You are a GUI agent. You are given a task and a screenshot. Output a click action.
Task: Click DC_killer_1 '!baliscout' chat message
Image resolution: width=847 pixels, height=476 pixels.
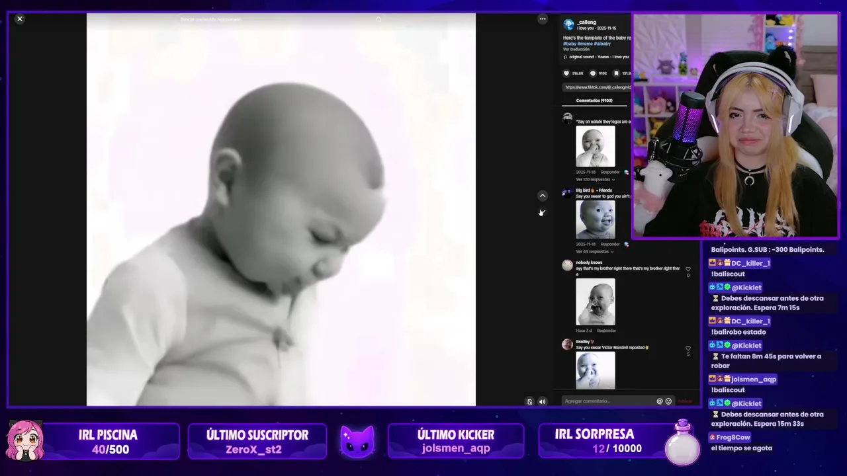pyautogui.click(x=728, y=274)
